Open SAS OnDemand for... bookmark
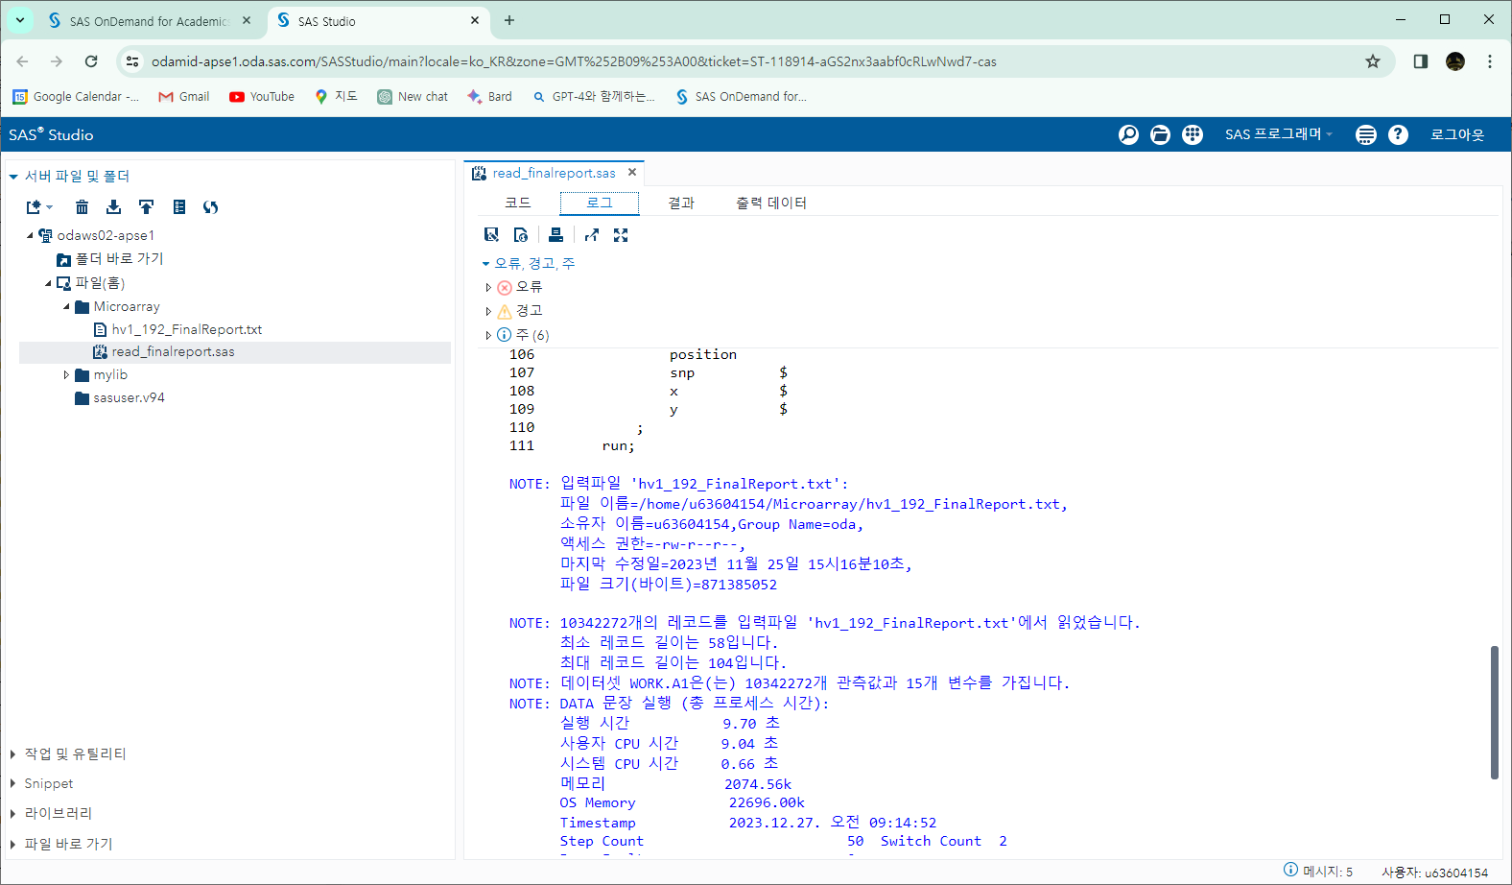This screenshot has height=885, width=1512. 741,97
